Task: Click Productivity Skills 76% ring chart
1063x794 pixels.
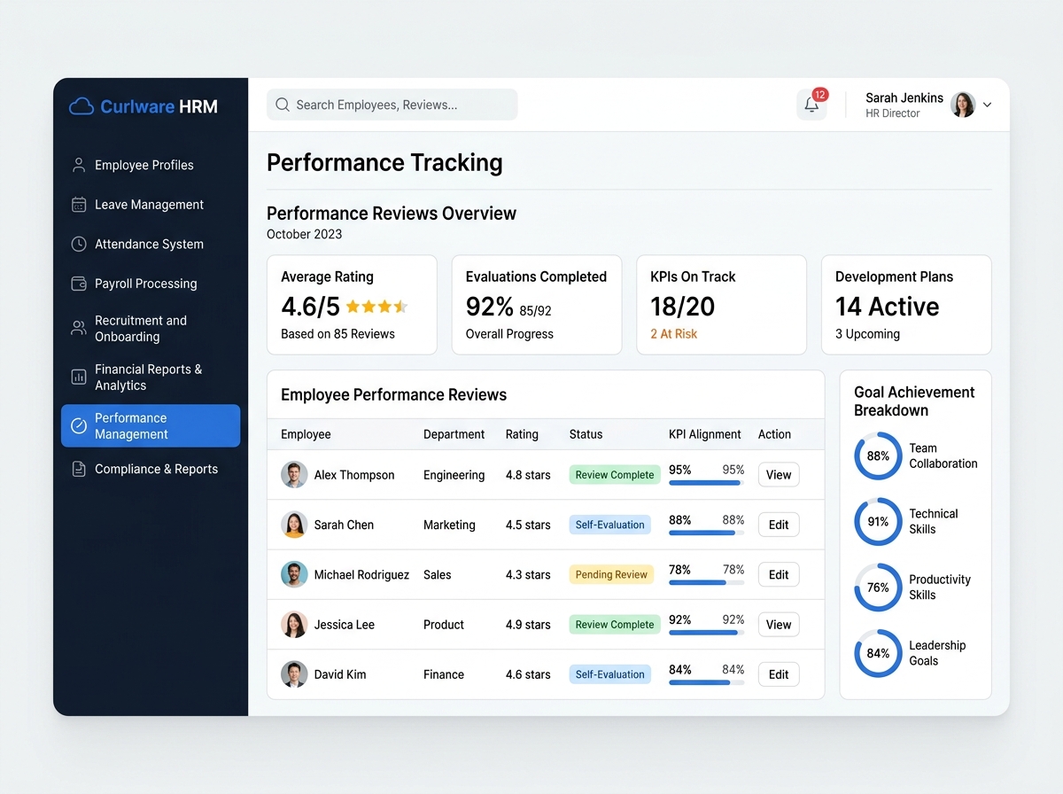Action: (878, 588)
